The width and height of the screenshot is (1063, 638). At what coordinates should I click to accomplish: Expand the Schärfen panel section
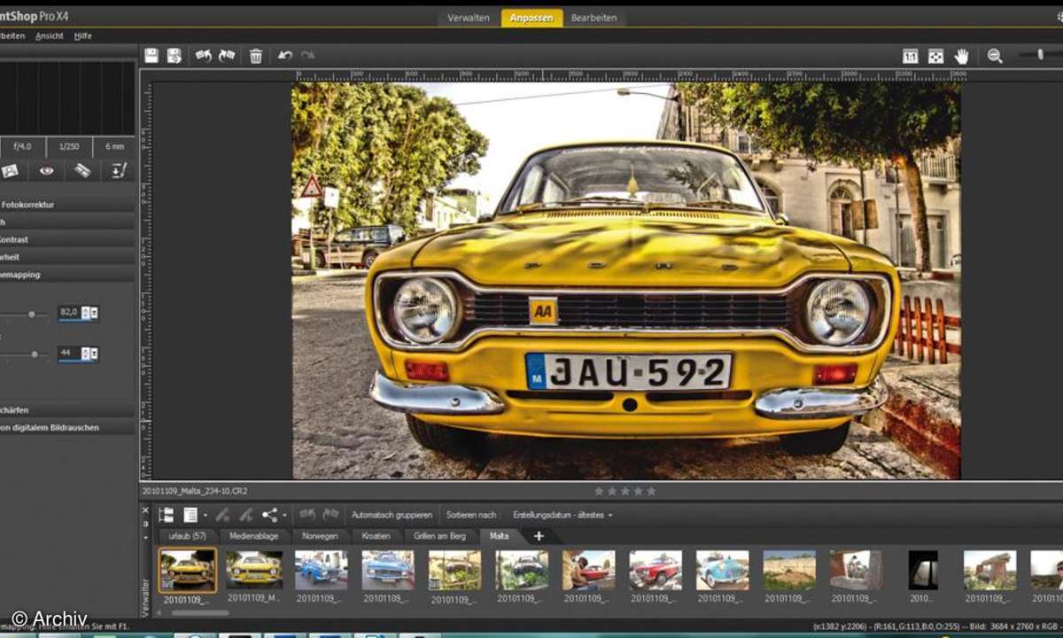[x=67, y=410]
